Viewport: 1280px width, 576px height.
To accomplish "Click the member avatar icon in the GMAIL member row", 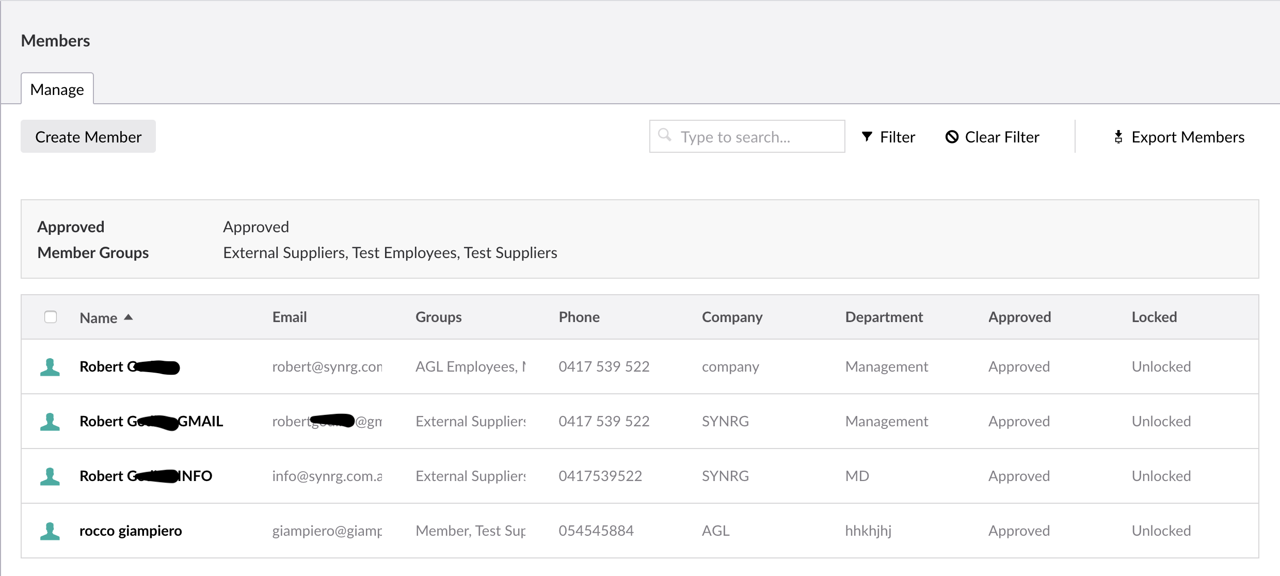I will click(x=50, y=422).
